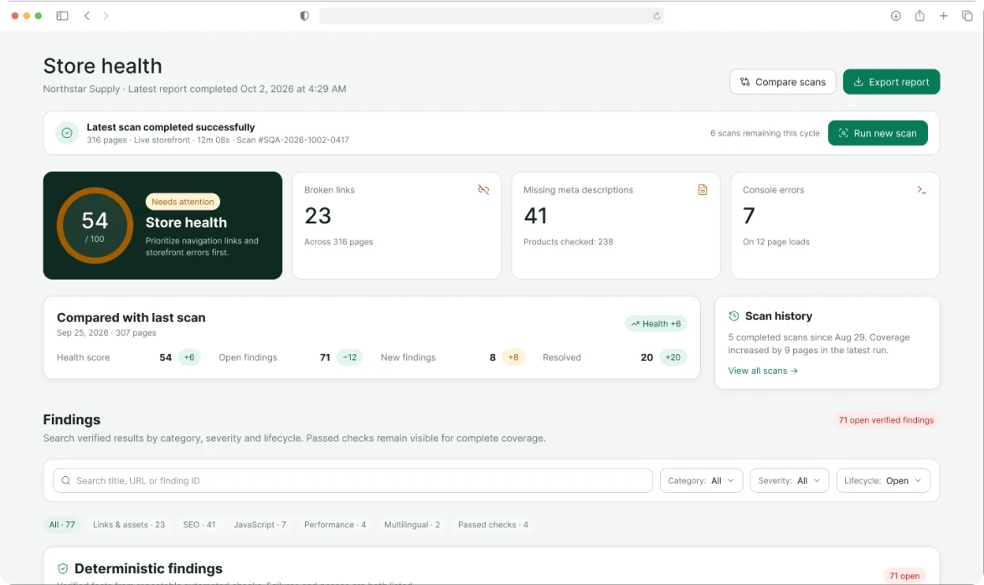Screen dimensions: 984x585
Task: Click the browser share icon
Action: click(920, 16)
